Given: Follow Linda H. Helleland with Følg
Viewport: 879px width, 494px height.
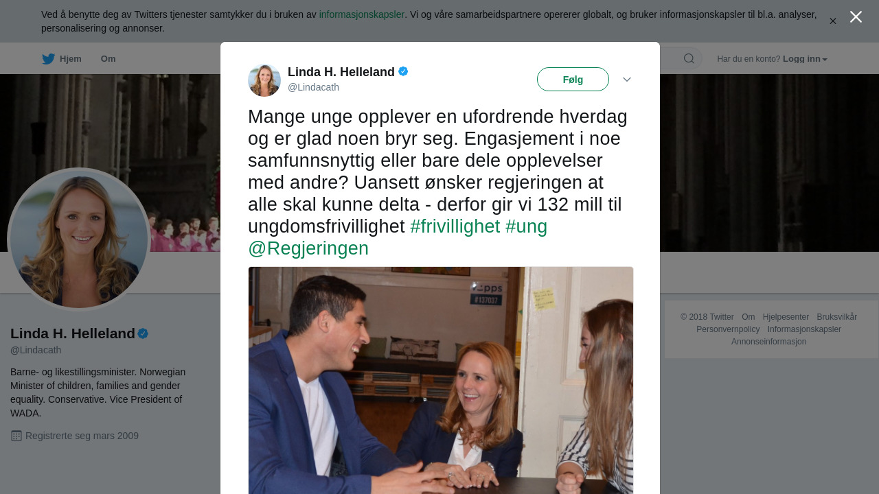Looking at the screenshot, I should point(573,80).
